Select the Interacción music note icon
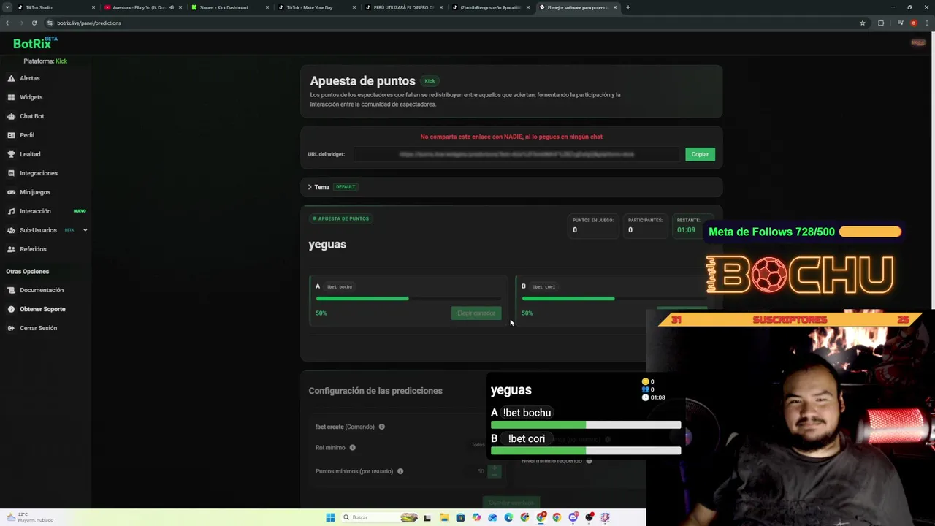 click(11, 211)
